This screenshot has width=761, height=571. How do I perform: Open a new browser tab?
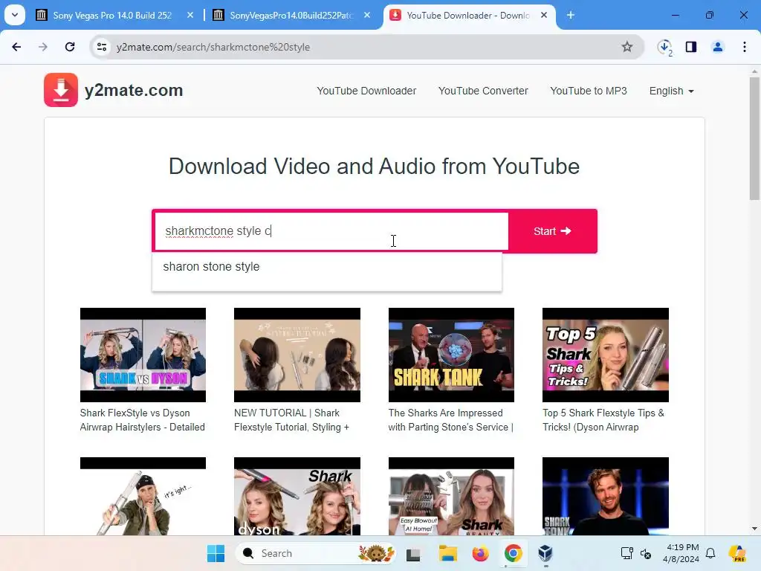coord(571,15)
